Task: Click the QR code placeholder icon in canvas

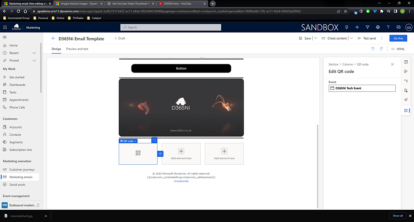Action: (x=138, y=153)
